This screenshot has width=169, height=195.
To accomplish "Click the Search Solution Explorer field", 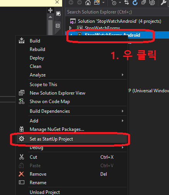I will (117, 12).
